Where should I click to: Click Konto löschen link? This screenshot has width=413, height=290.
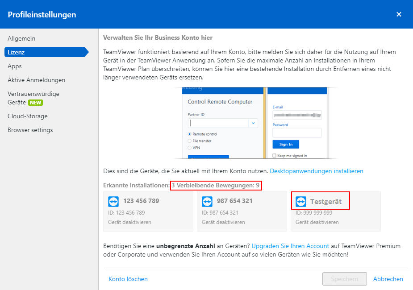[128, 279]
